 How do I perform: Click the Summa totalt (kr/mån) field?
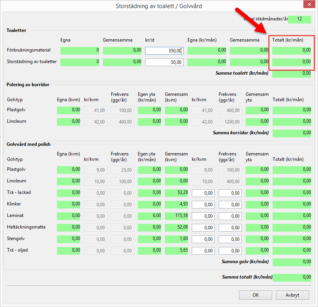291,277
